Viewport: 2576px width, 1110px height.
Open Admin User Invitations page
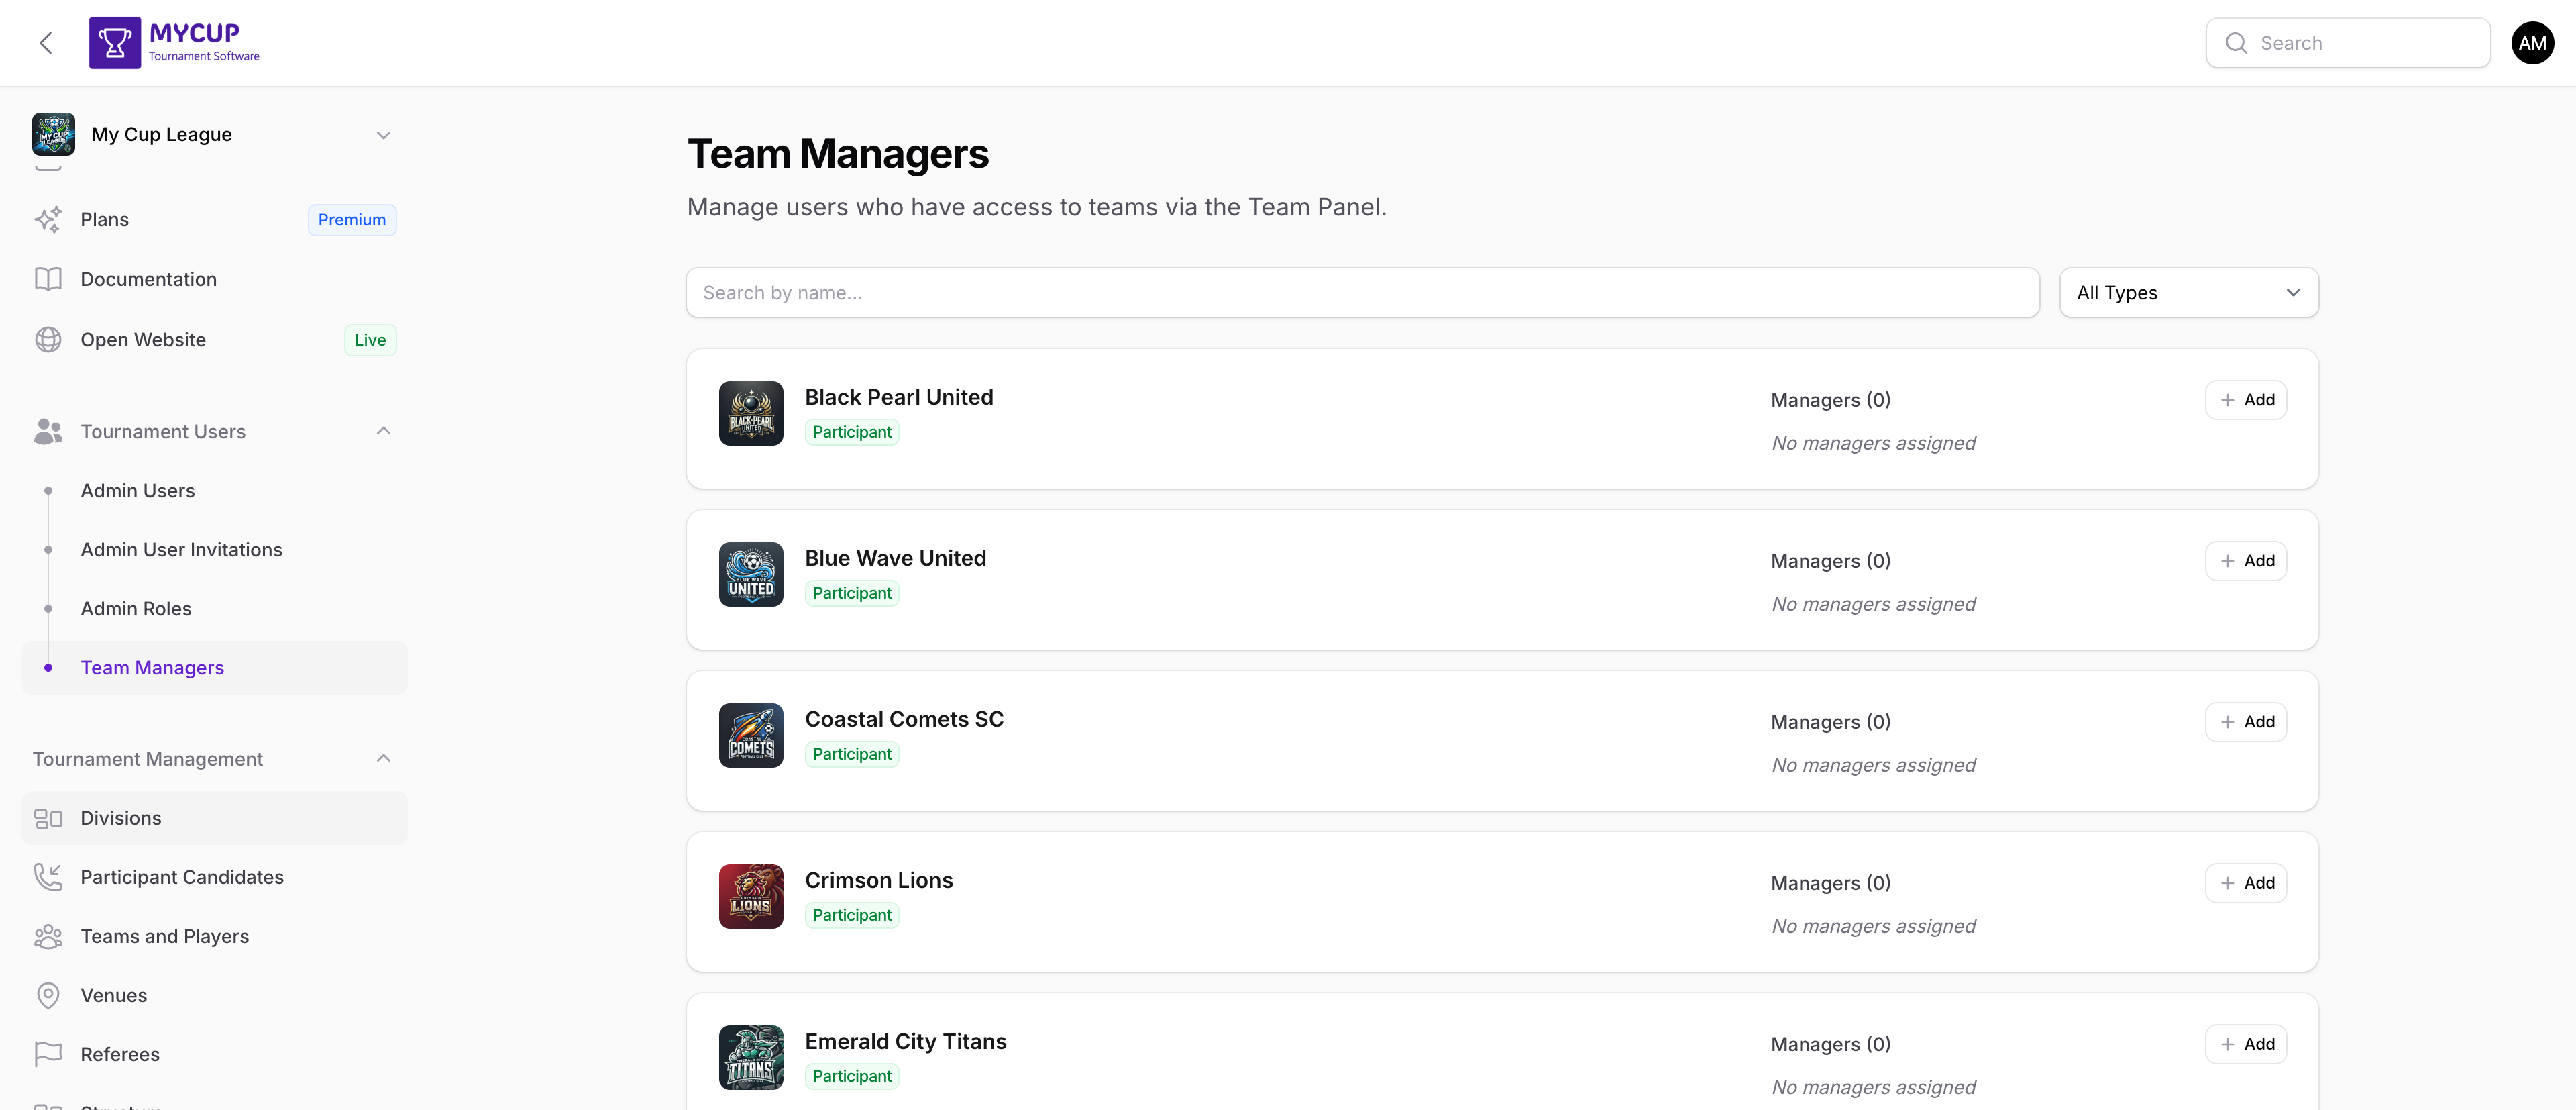181,549
